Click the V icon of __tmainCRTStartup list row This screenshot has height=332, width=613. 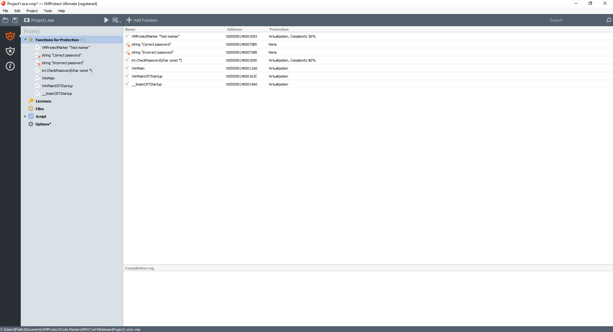[x=127, y=84]
